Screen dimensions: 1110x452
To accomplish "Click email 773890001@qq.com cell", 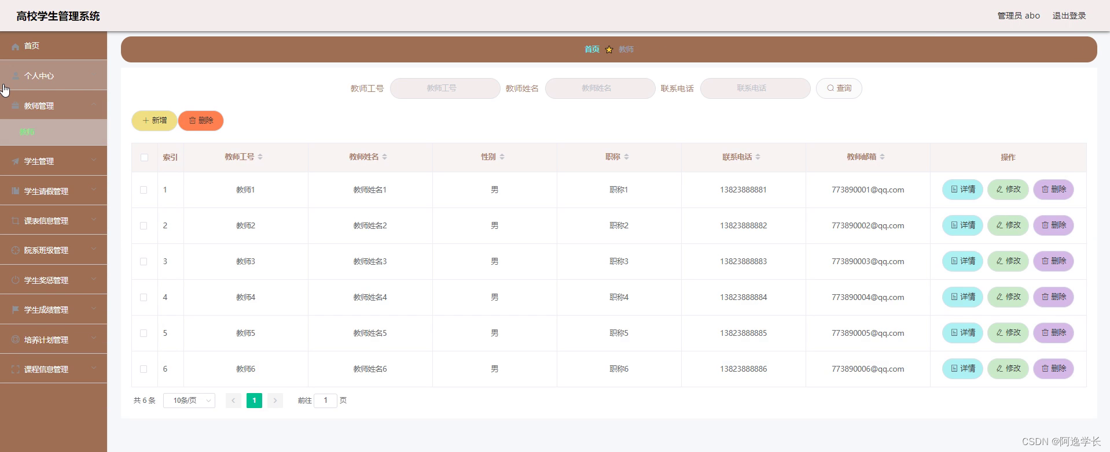I will coord(868,190).
